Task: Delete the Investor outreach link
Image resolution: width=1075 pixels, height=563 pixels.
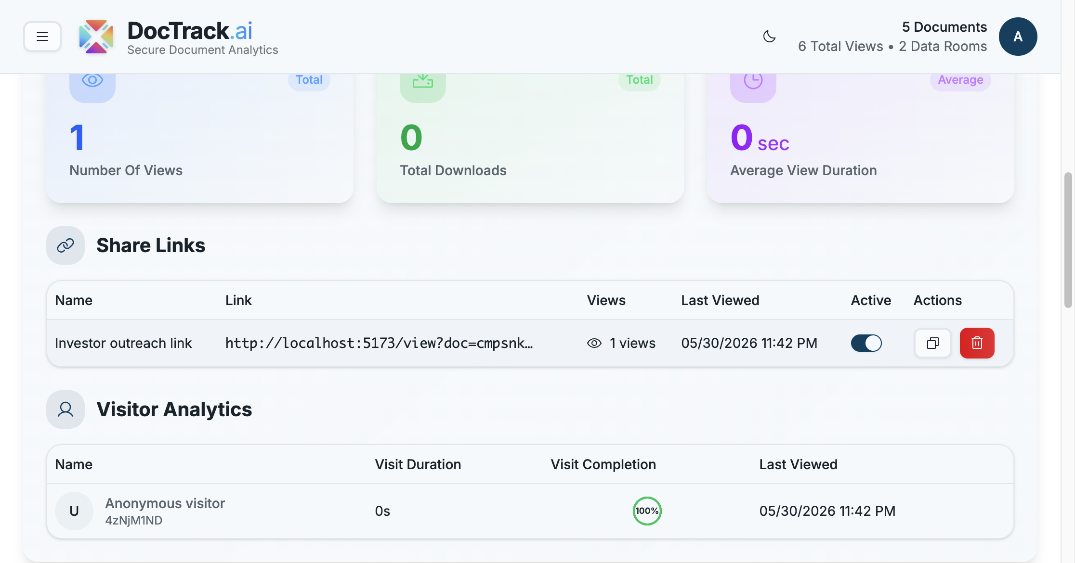Action: coord(977,343)
